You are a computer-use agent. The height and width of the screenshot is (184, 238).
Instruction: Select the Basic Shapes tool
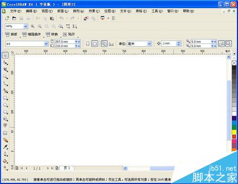pyautogui.click(x=5, y=119)
